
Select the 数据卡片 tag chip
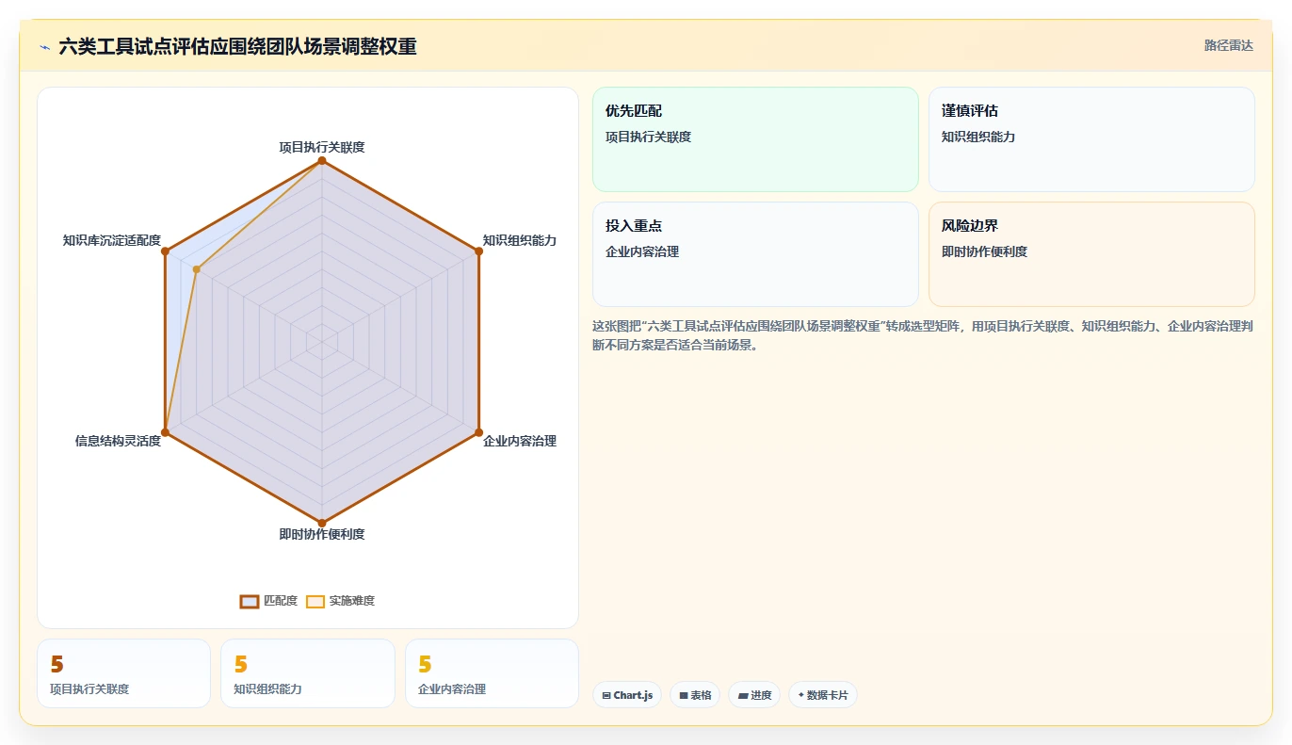point(823,695)
